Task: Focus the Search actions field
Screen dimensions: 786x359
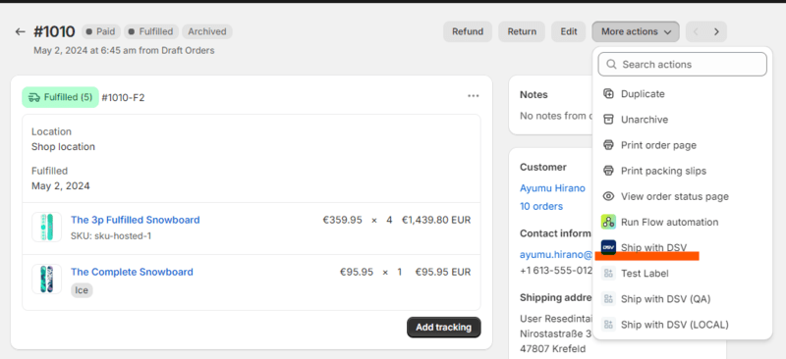Action: click(x=682, y=64)
